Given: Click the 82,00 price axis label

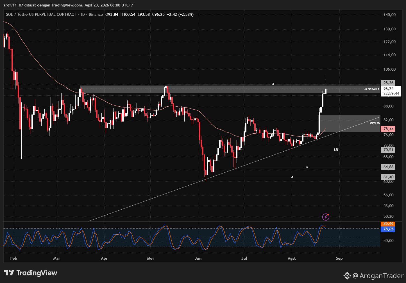Looking at the screenshot, I should click(388, 120).
